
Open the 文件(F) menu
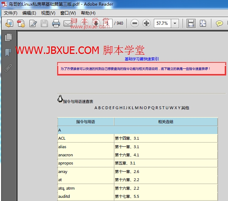pyautogui.click(x=10, y=13)
